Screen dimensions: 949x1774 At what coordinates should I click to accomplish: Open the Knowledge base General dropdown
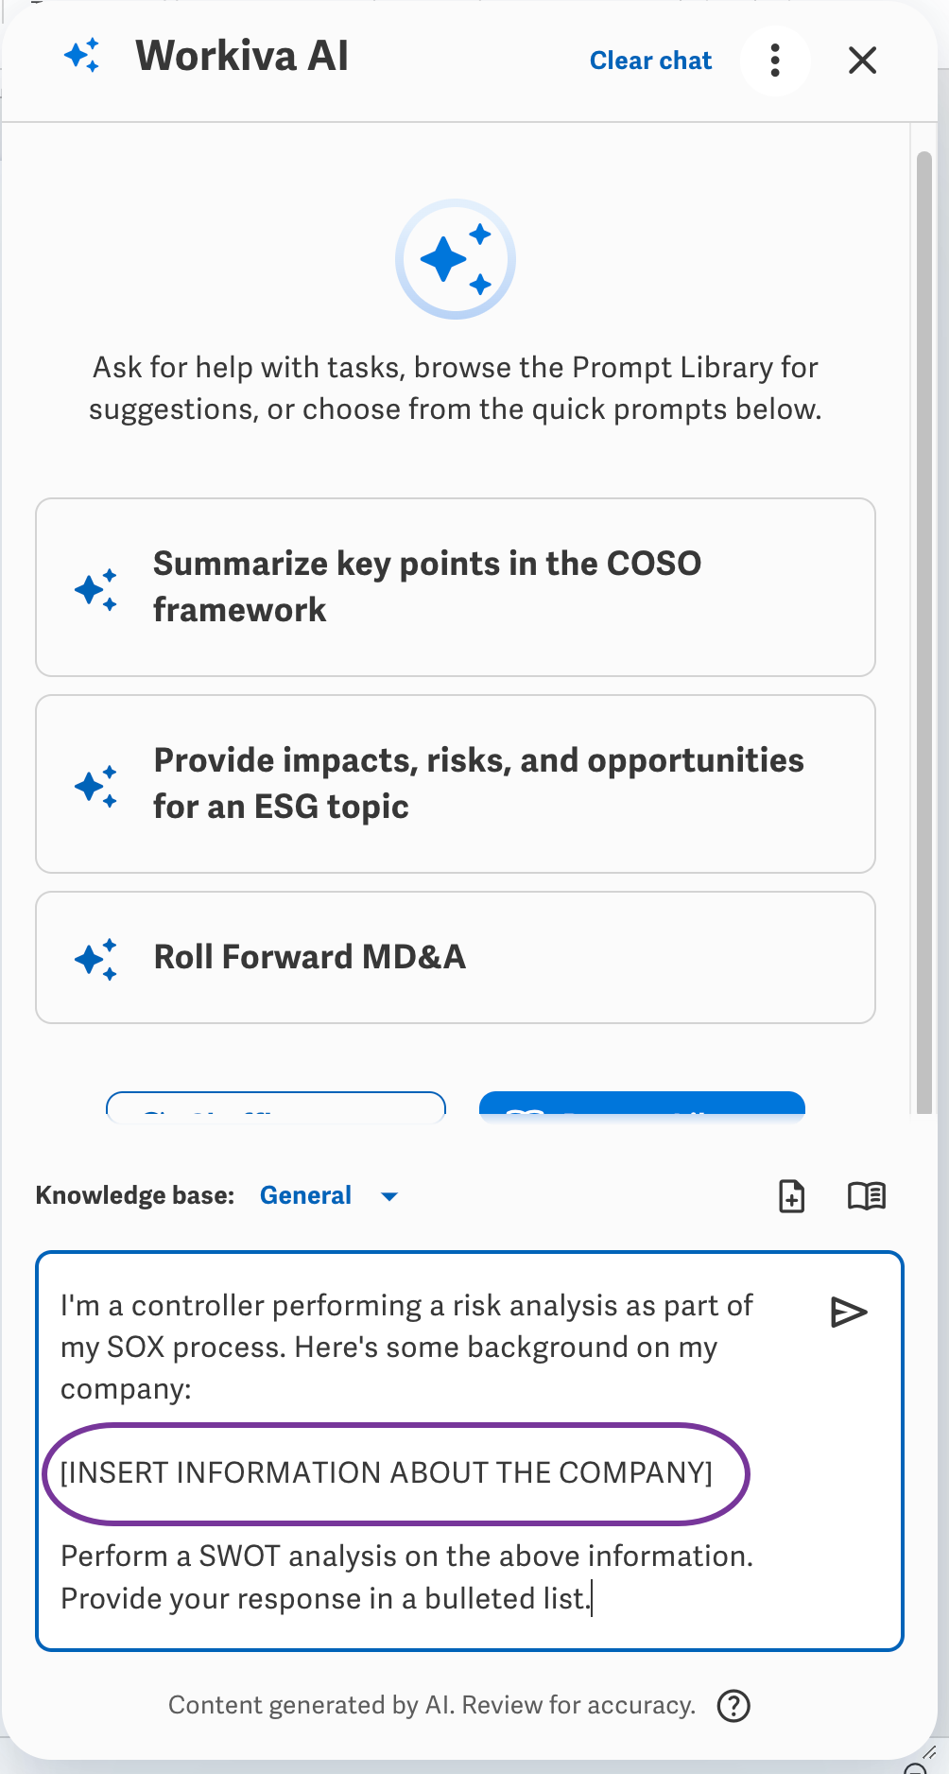click(x=305, y=1195)
